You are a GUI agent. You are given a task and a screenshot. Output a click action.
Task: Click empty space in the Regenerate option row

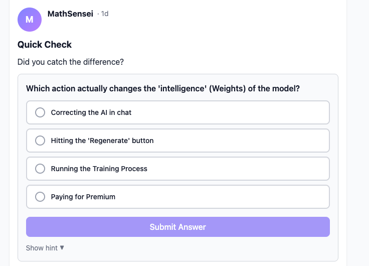pos(241,141)
